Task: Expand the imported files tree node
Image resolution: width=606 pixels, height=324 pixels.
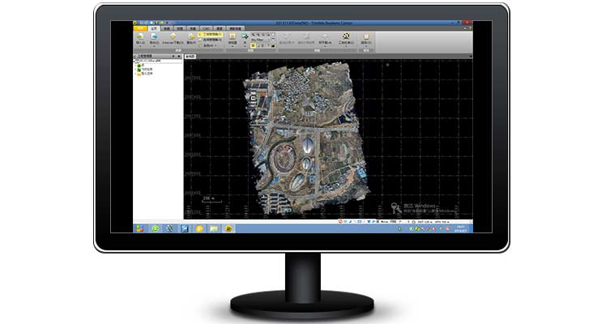Action: pos(136,75)
